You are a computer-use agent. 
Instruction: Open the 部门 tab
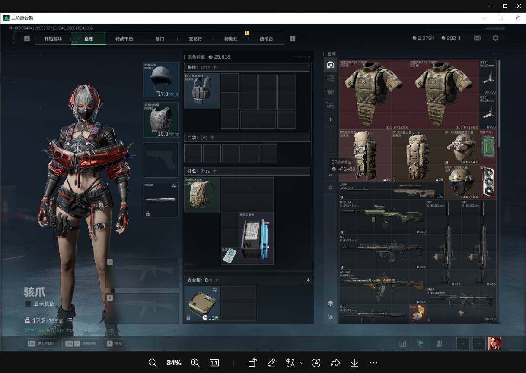tap(160, 38)
